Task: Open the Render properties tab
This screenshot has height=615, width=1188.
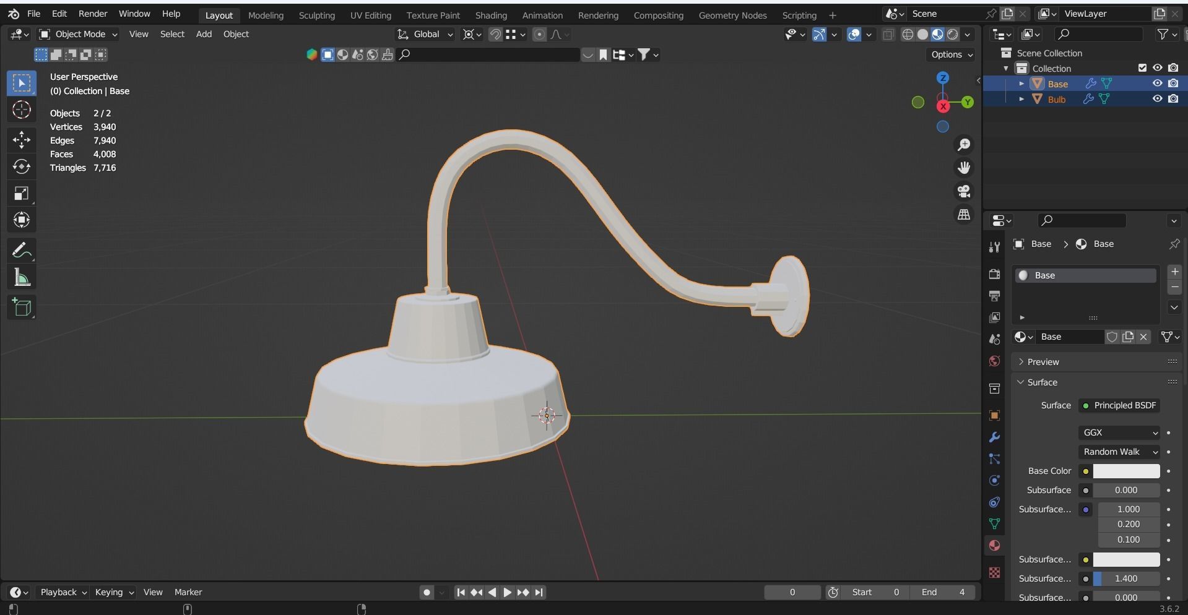Action: pos(994,274)
